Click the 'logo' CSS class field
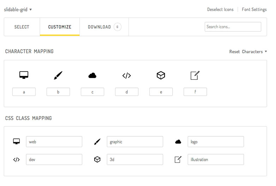Image resolution: width=276 pixels, height=186 pixels. click(x=216, y=142)
